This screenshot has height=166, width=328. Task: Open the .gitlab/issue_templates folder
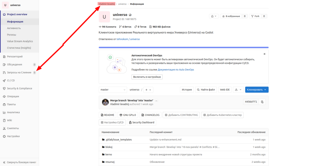(x=119, y=140)
